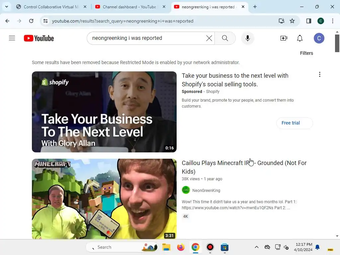Switch to Control Collaborative Virtual tab

51,7
